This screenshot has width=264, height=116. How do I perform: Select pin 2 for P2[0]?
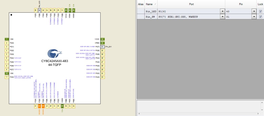[x=7, y=43]
